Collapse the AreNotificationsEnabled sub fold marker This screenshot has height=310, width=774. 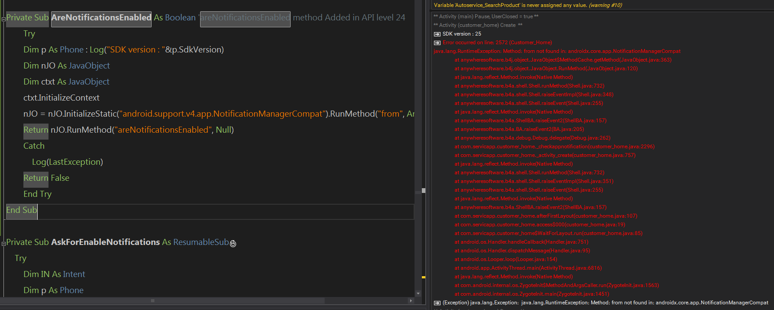point(3,19)
